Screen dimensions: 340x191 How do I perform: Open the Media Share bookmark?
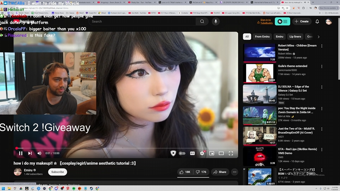tap(57, 13)
